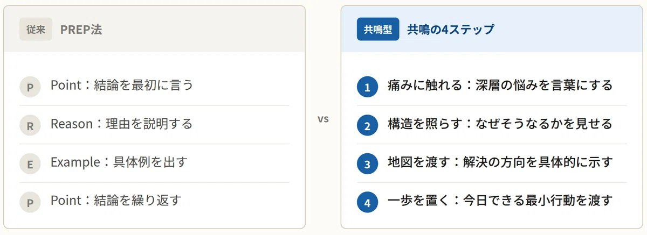The height and width of the screenshot is (235, 647).
Task: Select the 共鳴の4ステップ heading
Action: coord(450,30)
